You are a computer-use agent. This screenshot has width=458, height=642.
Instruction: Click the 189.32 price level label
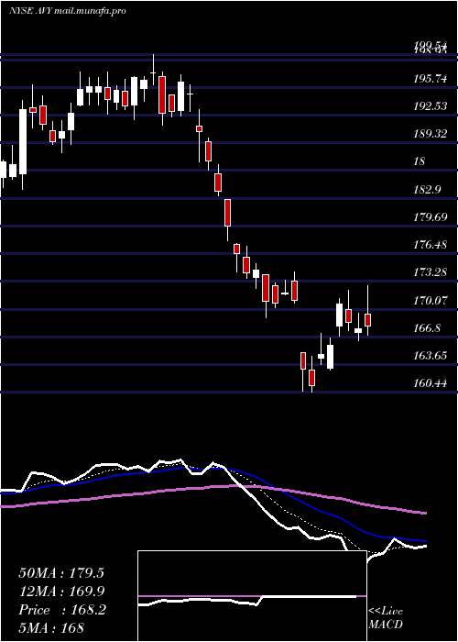pos(430,134)
